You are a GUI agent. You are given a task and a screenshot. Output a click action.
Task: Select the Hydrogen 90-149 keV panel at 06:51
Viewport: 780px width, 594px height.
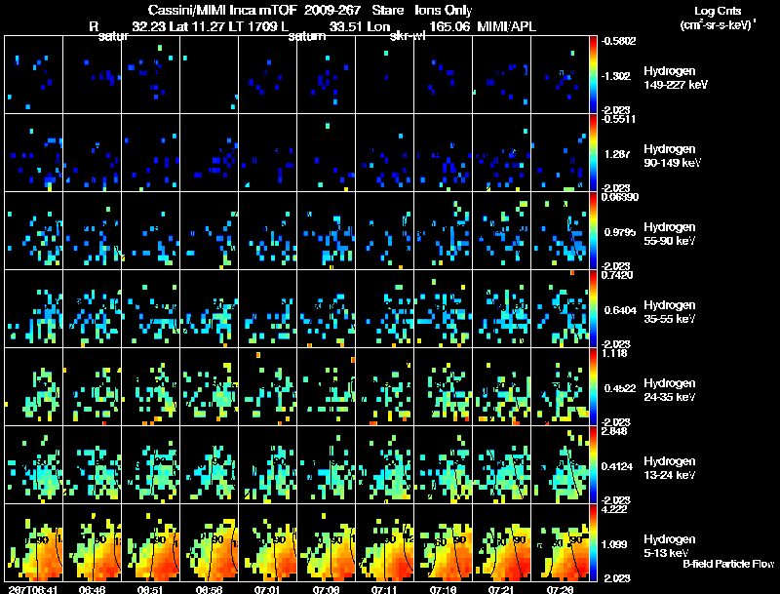point(151,153)
